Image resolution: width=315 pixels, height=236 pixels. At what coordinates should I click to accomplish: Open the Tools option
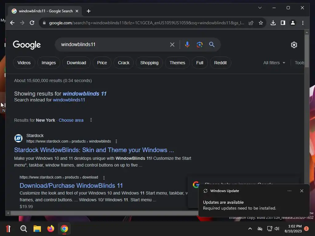299,63
